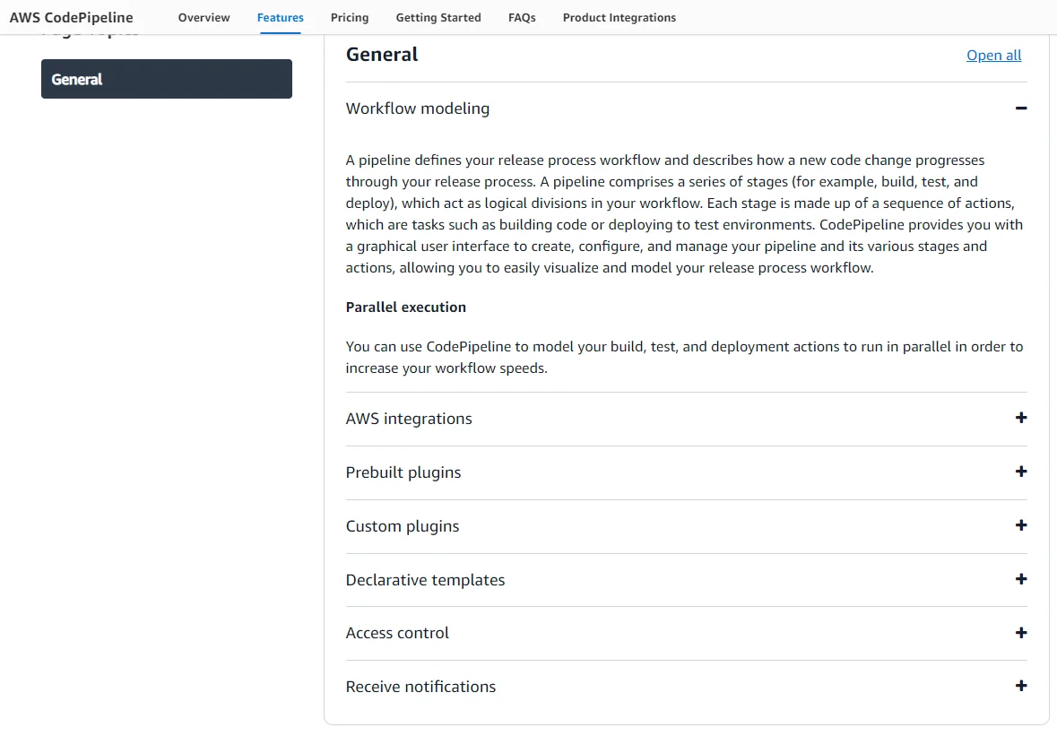
Task: Click the paragraph starting 'You can use CodePipeline'
Action: click(684, 357)
